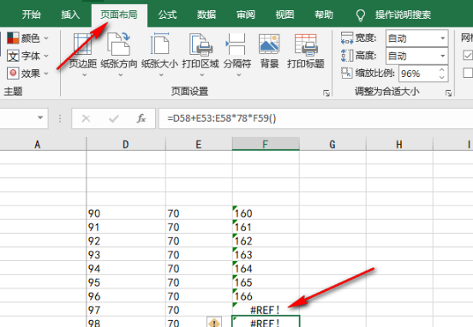Switch to the Home (开始) tab

pos(31,15)
